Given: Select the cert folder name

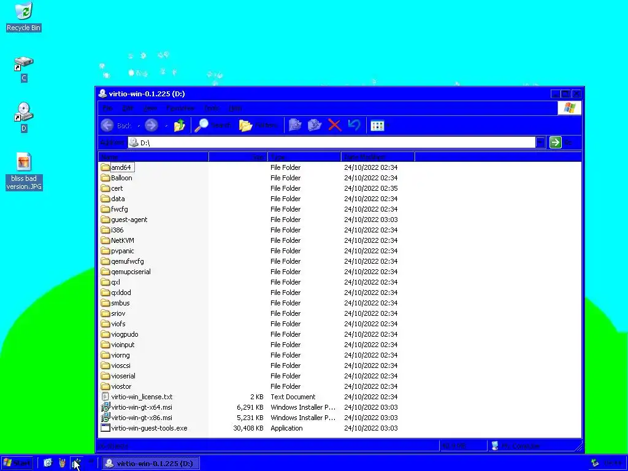Looking at the screenshot, I should tap(117, 188).
